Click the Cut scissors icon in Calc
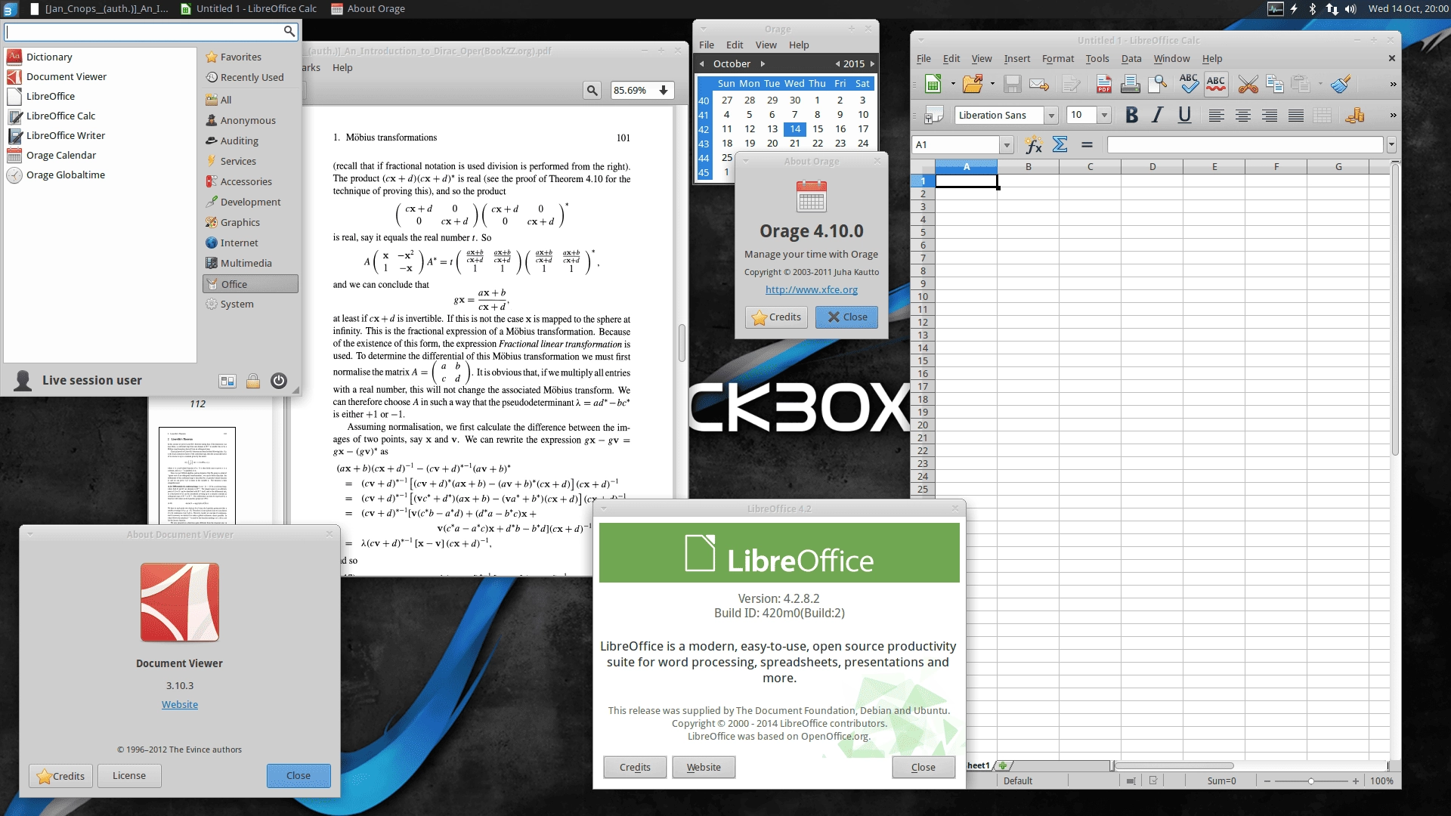 tap(1248, 85)
